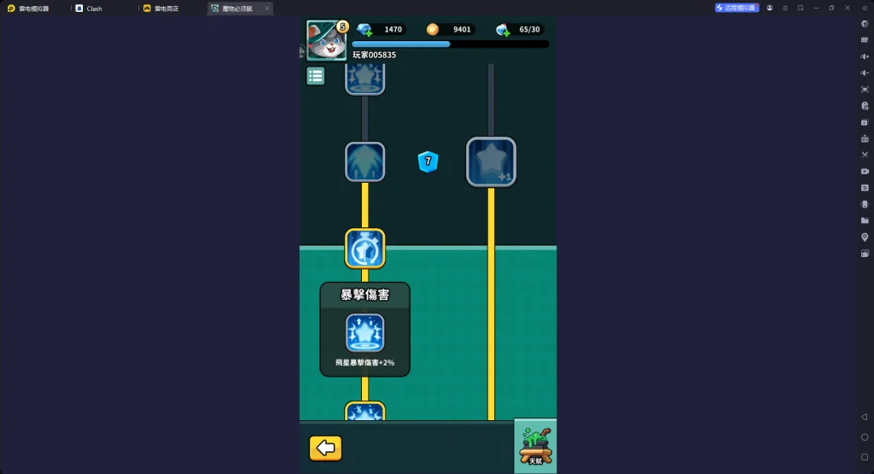Screen dimensions: 874x474
Task: Start video recording from the sidebar
Action: point(865,171)
